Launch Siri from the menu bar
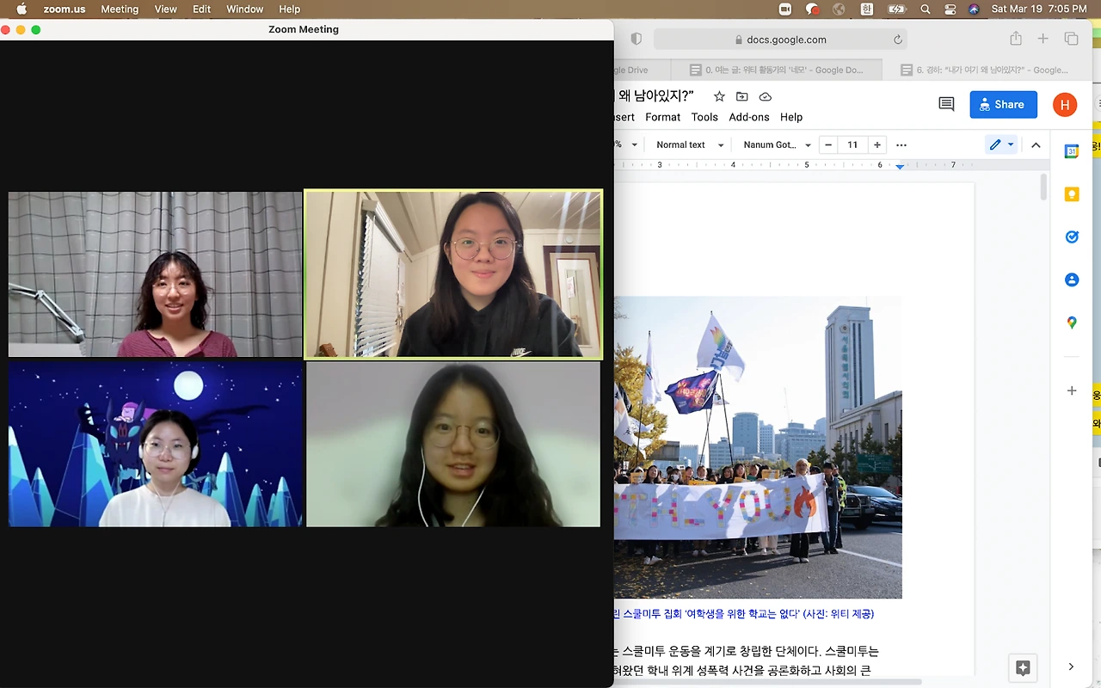This screenshot has height=688, width=1101. tap(974, 9)
